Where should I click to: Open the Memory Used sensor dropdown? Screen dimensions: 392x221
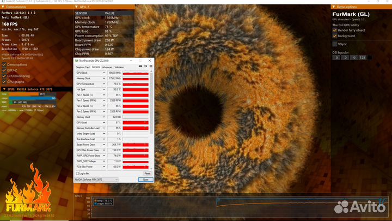coord(104,117)
